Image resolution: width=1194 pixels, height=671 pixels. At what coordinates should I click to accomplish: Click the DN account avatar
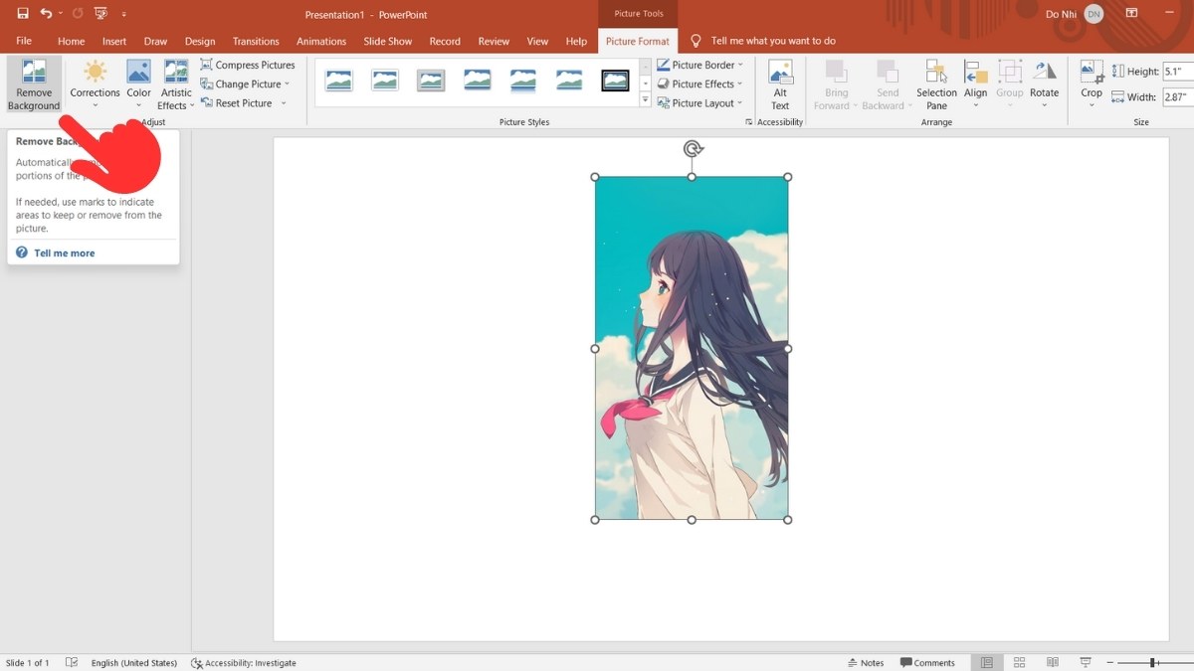1094,14
